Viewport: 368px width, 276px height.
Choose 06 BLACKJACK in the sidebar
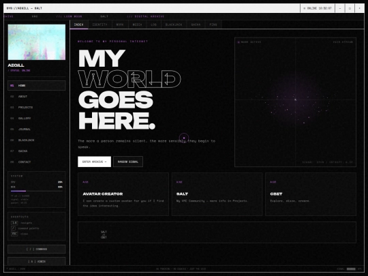(37, 140)
